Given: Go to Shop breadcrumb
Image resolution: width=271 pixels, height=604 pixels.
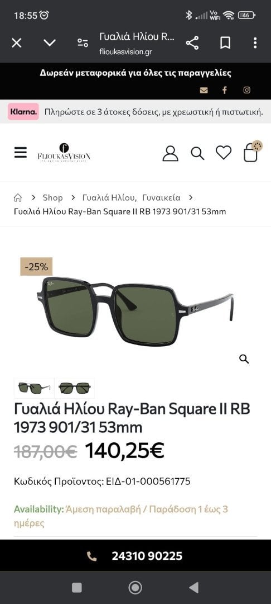Looking at the screenshot, I should pyautogui.click(x=52, y=197).
